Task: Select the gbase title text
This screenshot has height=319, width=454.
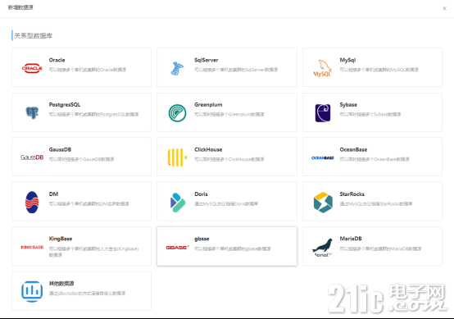Action: click(202, 239)
